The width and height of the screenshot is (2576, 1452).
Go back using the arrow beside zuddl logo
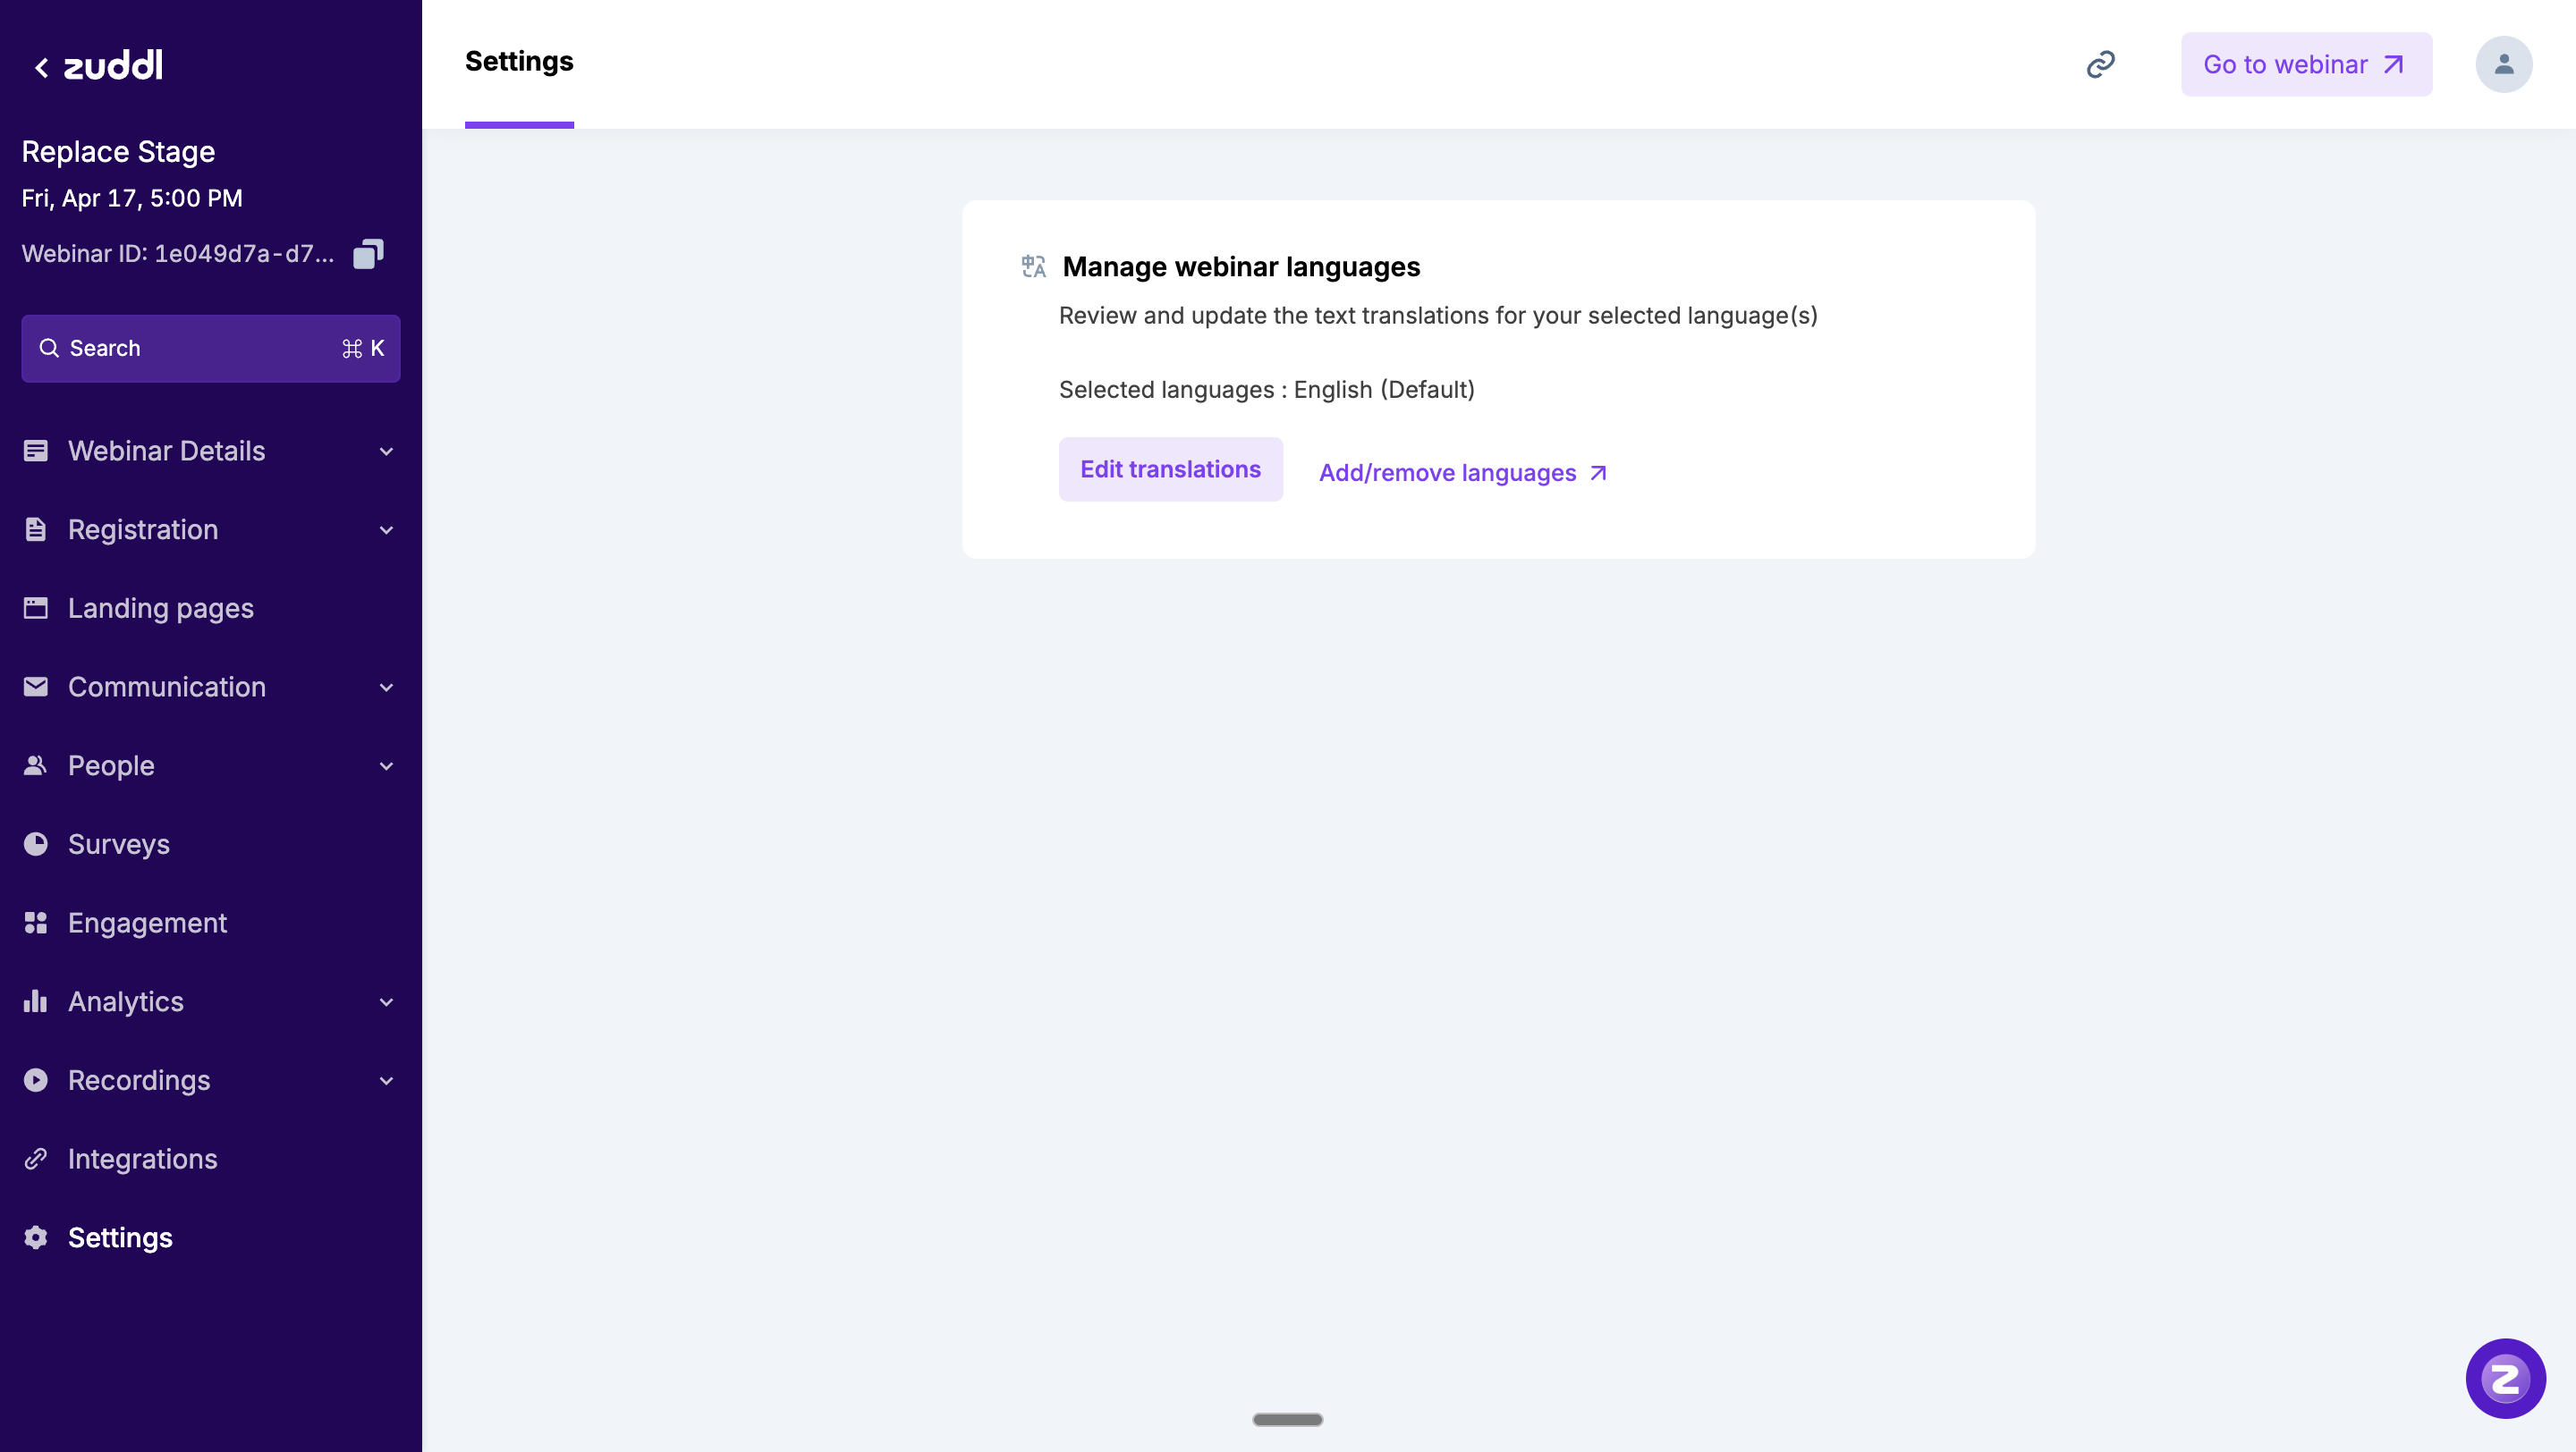pyautogui.click(x=41, y=67)
